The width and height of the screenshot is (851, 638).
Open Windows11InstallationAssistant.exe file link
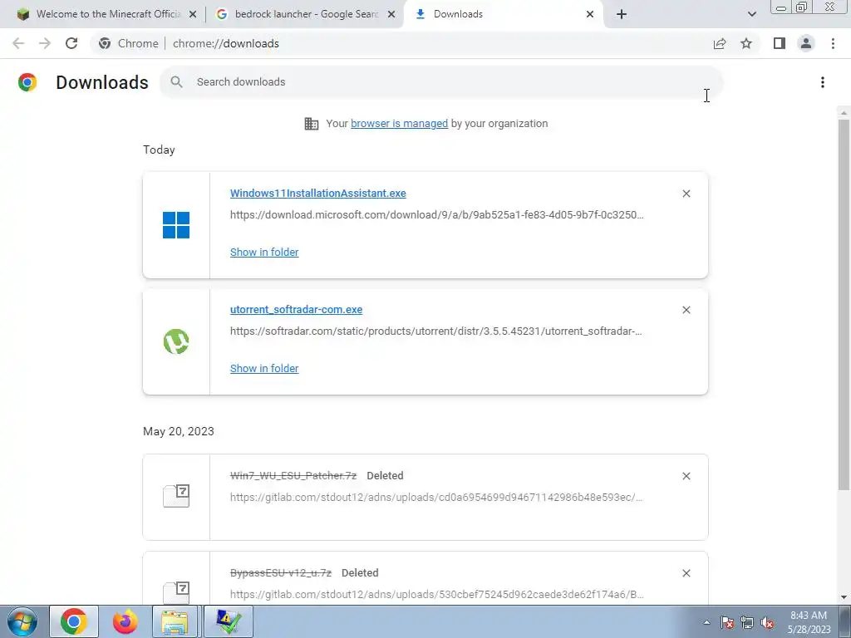click(x=318, y=193)
